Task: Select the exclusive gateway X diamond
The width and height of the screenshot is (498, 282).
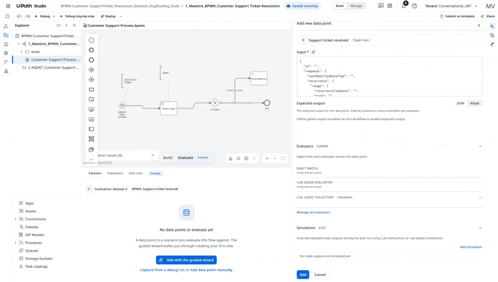Action: coord(91,70)
